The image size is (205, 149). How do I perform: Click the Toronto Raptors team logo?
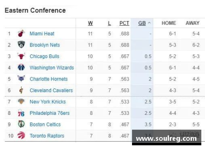21,135
